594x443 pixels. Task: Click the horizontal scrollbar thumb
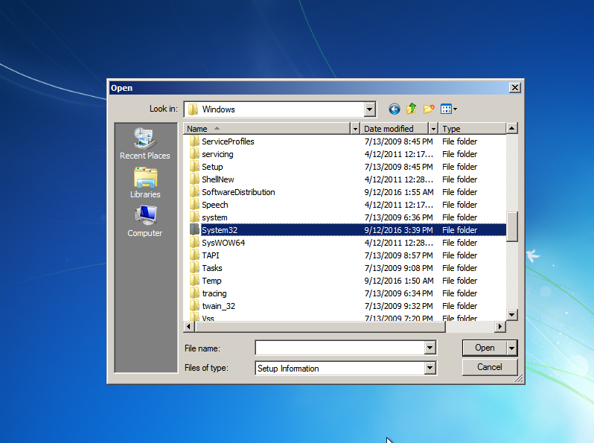point(320,326)
